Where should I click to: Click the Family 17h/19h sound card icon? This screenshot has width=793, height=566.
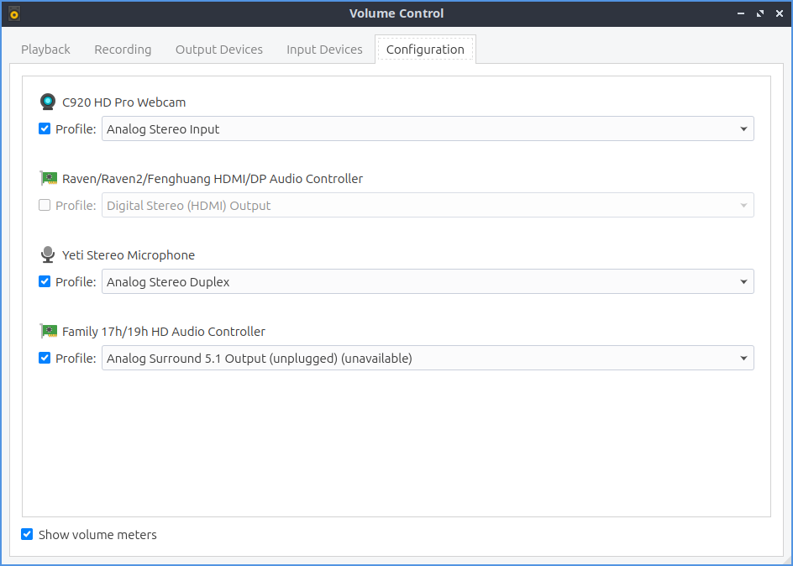(48, 332)
